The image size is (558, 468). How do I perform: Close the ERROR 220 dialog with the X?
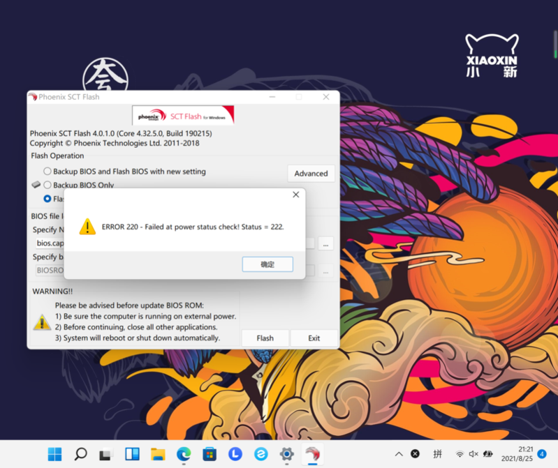point(295,195)
